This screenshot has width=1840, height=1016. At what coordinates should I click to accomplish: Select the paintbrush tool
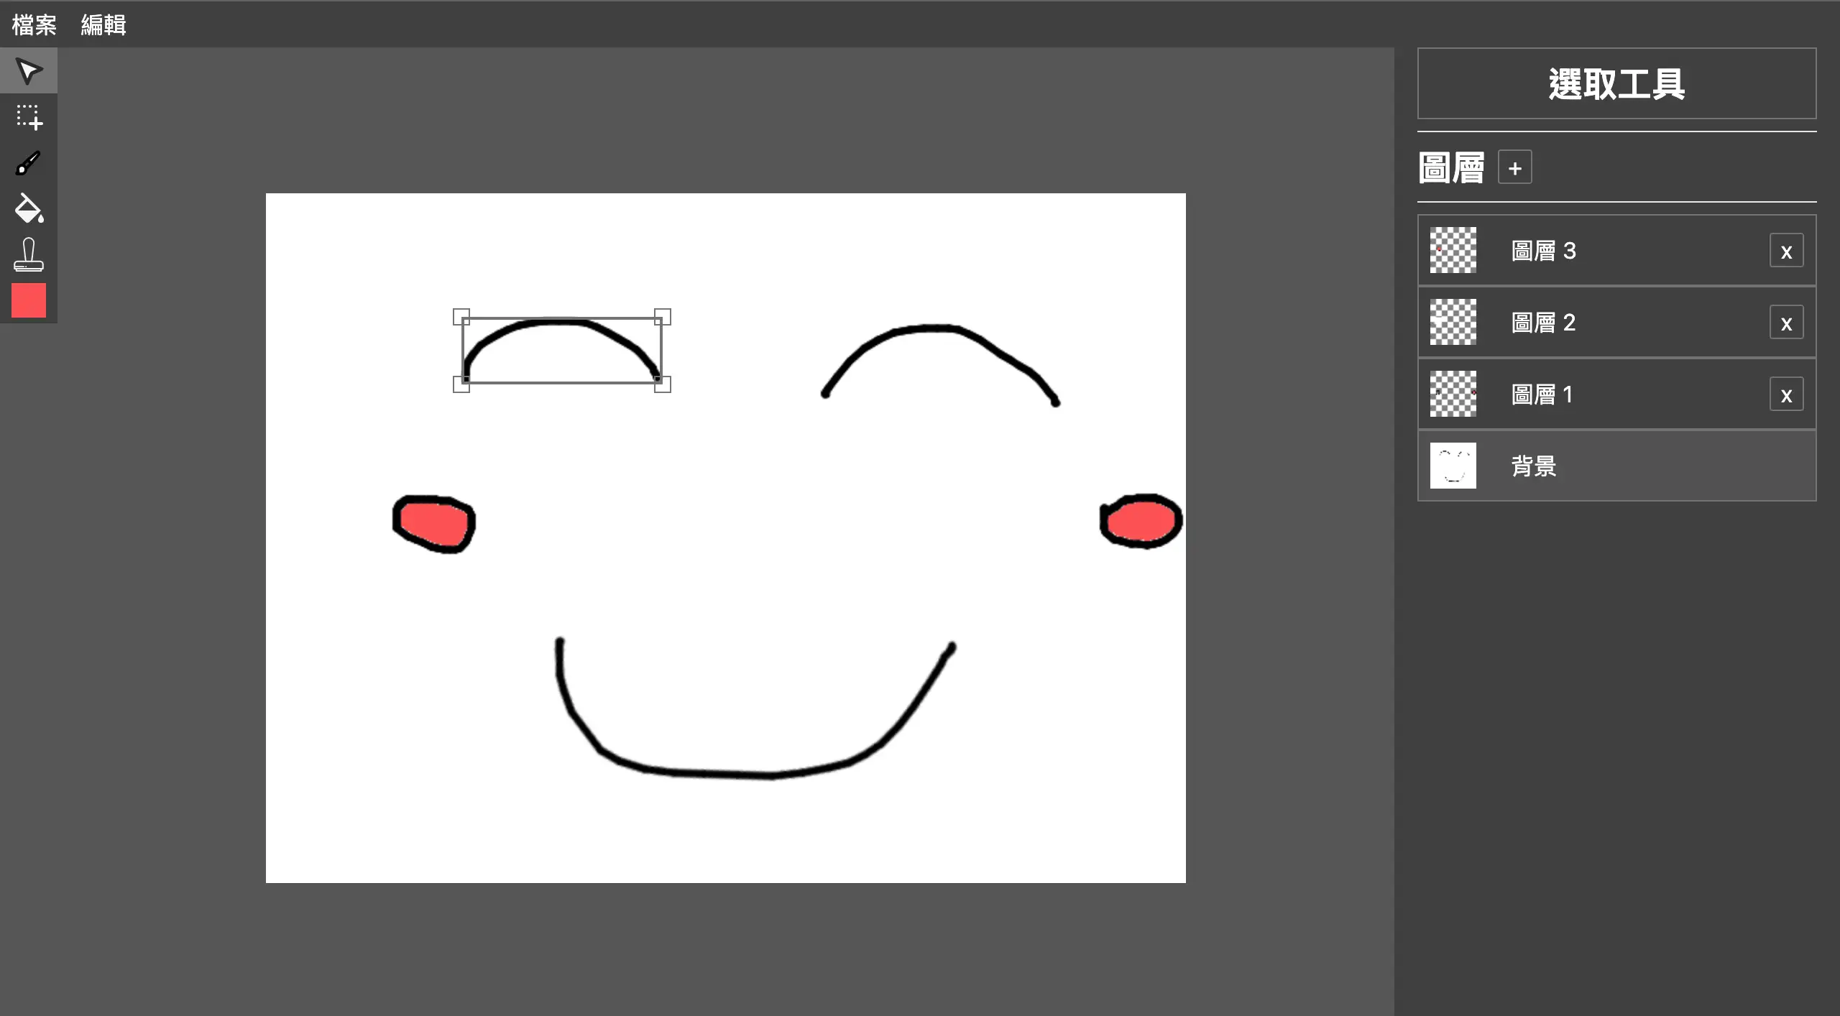(x=28, y=162)
